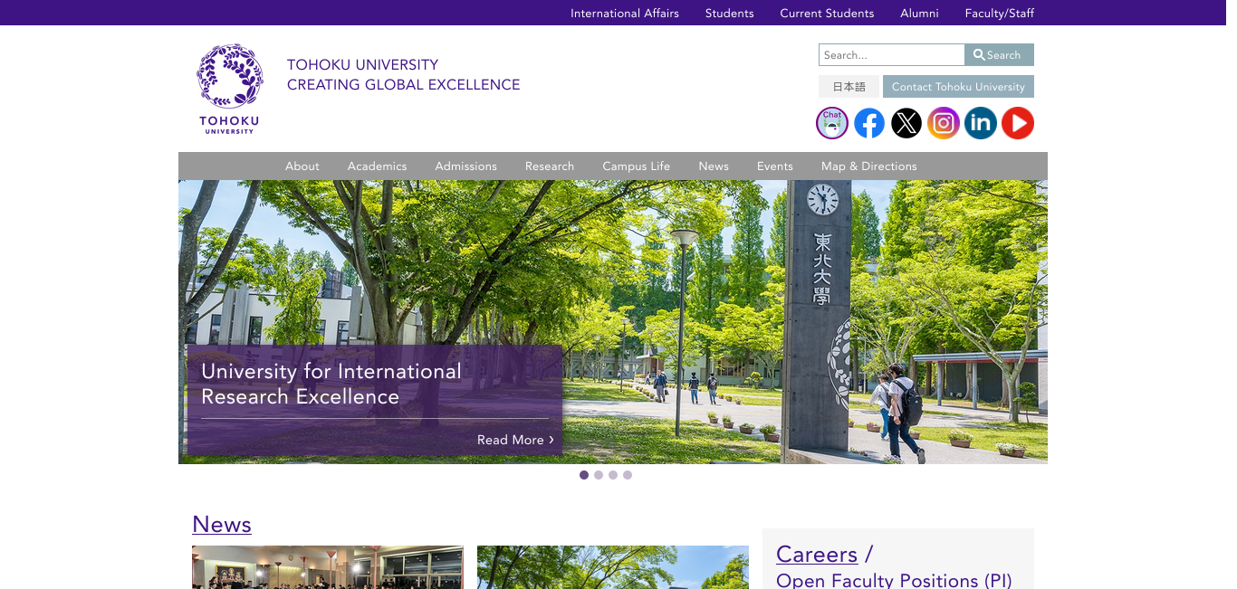
Task: Open International Affairs in top bar
Action: 625,13
